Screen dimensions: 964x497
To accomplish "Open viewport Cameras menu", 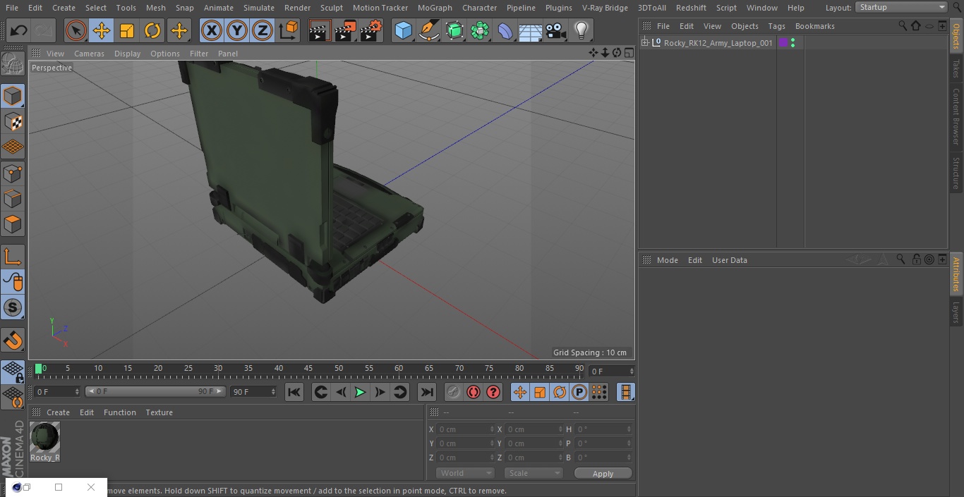I will 89,54.
